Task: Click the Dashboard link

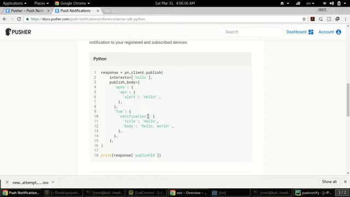Action: [x=296, y=32]
